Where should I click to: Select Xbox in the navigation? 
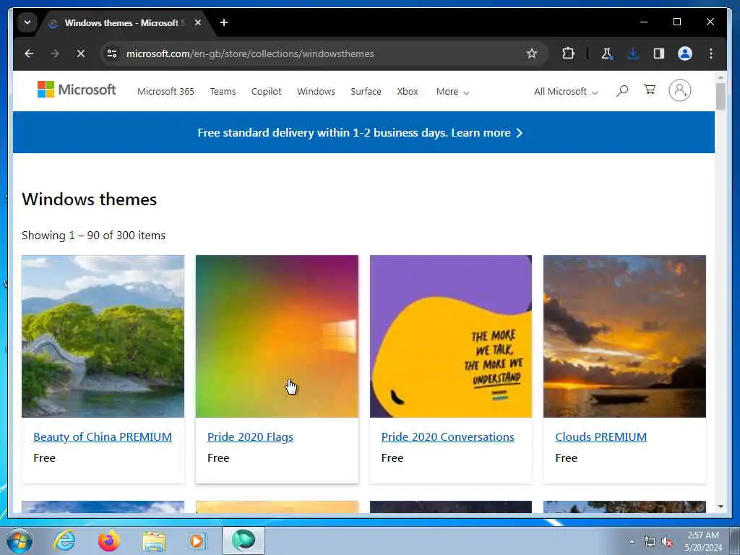(x=408, y=92)
